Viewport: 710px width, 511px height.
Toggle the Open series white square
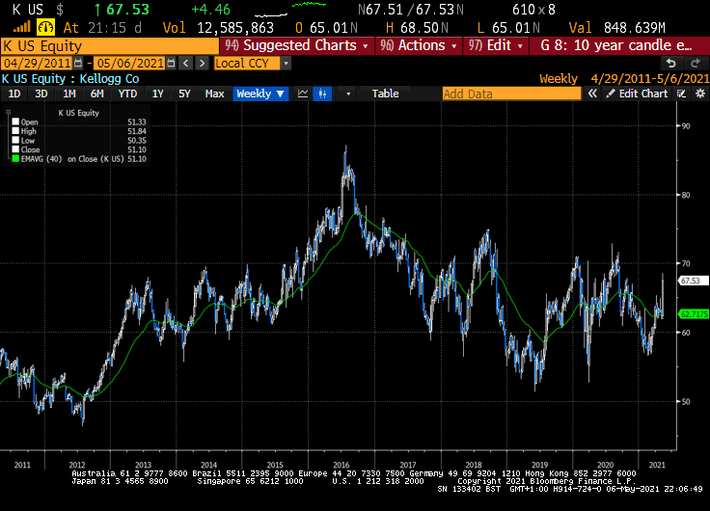pos(15,121)
